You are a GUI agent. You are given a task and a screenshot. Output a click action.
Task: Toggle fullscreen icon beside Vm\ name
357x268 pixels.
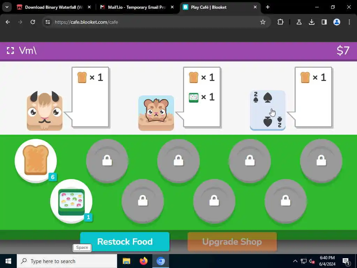click(x=10, y=51)
